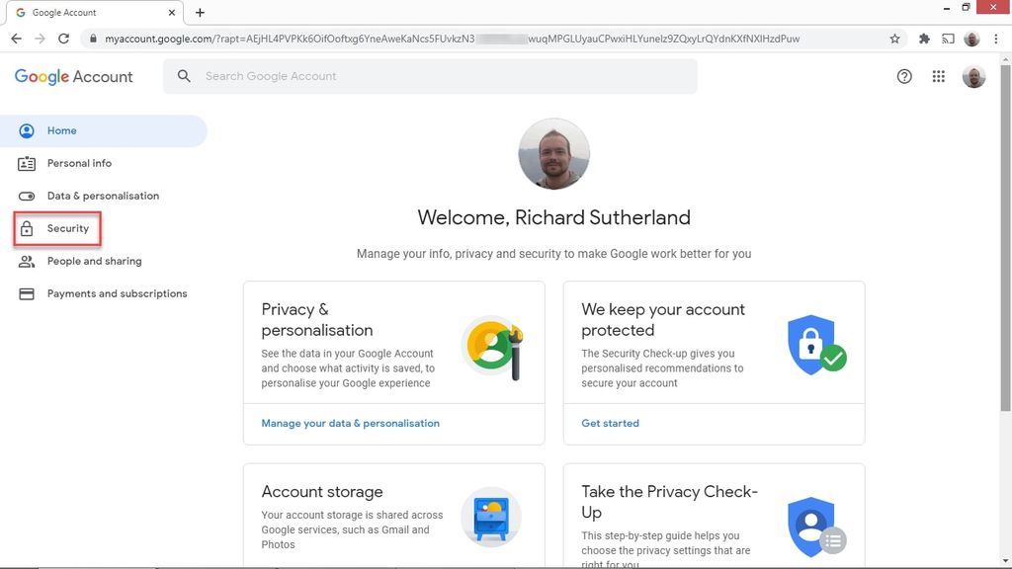1012x569 pixels.
Task: Click the Personal info ID card icon
Action: pos(26,163)
